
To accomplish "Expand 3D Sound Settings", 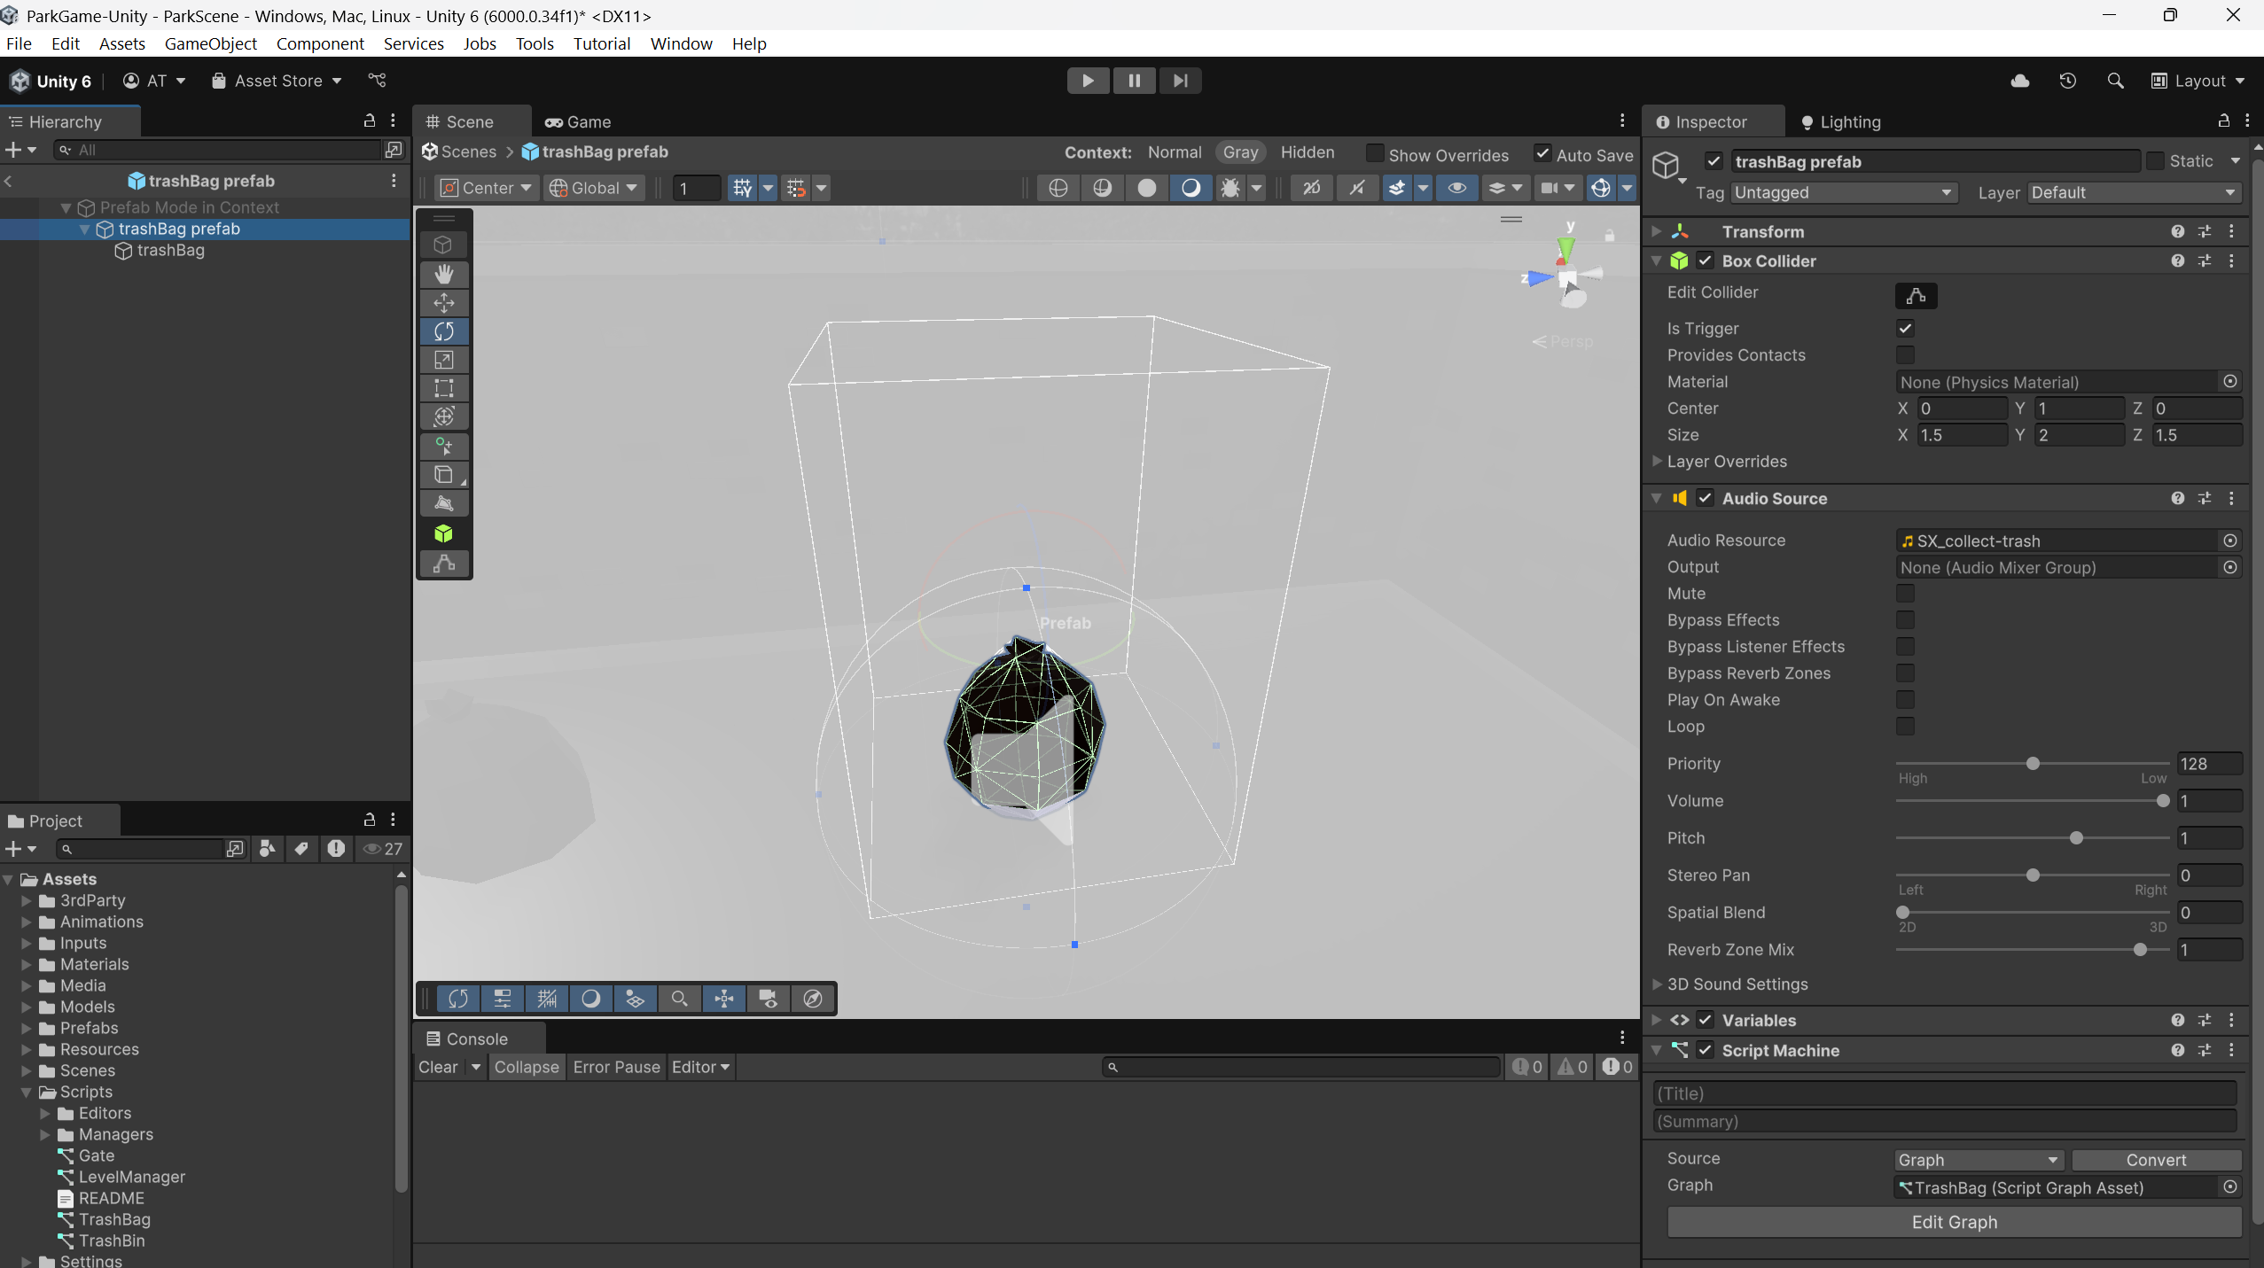I will point(1656,984).
